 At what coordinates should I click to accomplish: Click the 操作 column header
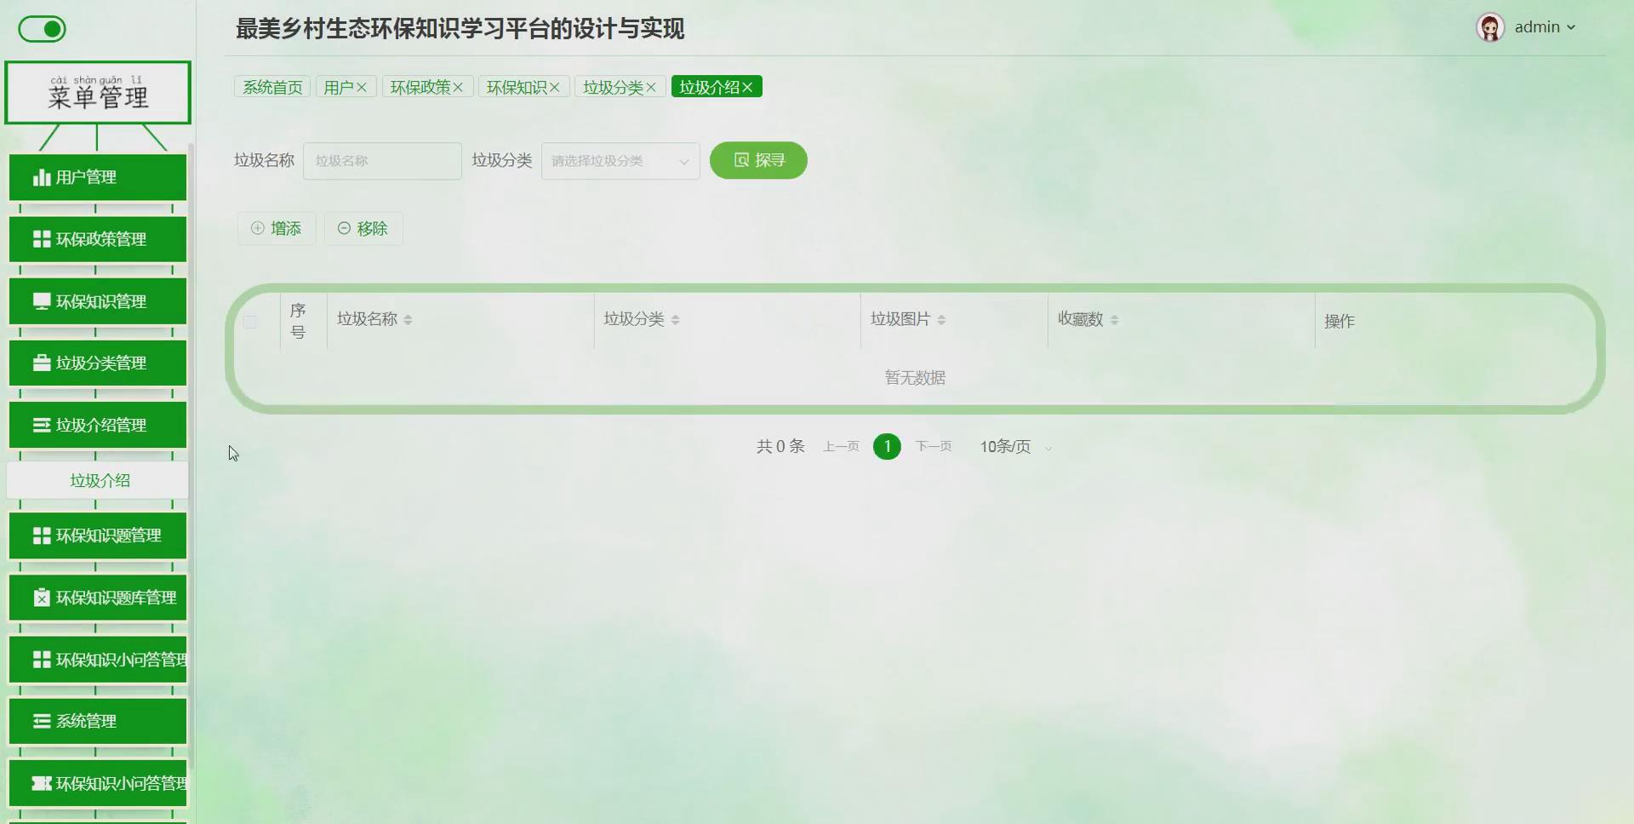tap(1340, 321)
